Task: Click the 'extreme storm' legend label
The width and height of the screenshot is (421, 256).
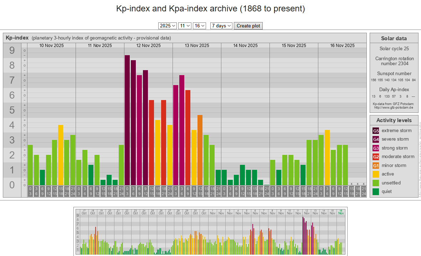Action: [396, 131]
